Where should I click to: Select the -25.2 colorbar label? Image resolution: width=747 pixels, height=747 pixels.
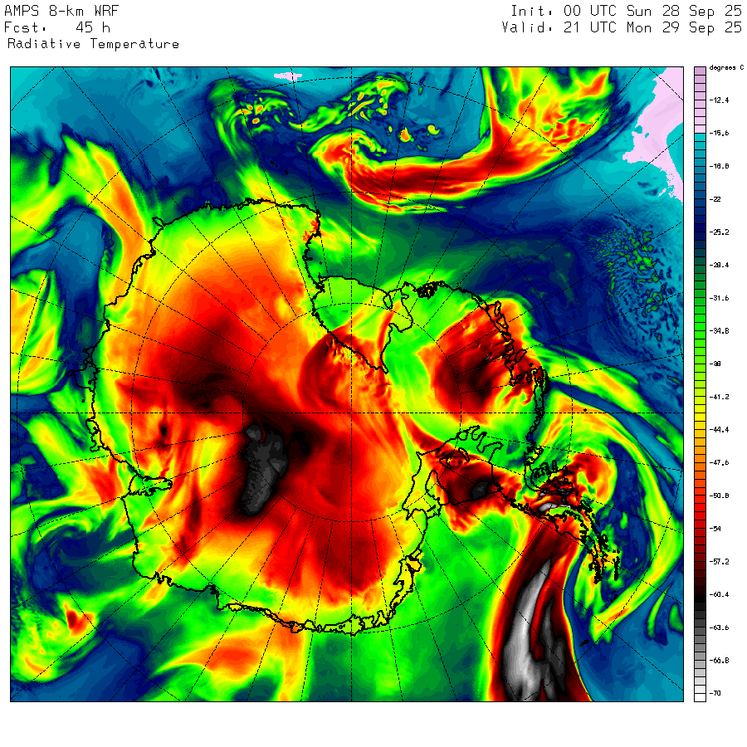point(719,232)
